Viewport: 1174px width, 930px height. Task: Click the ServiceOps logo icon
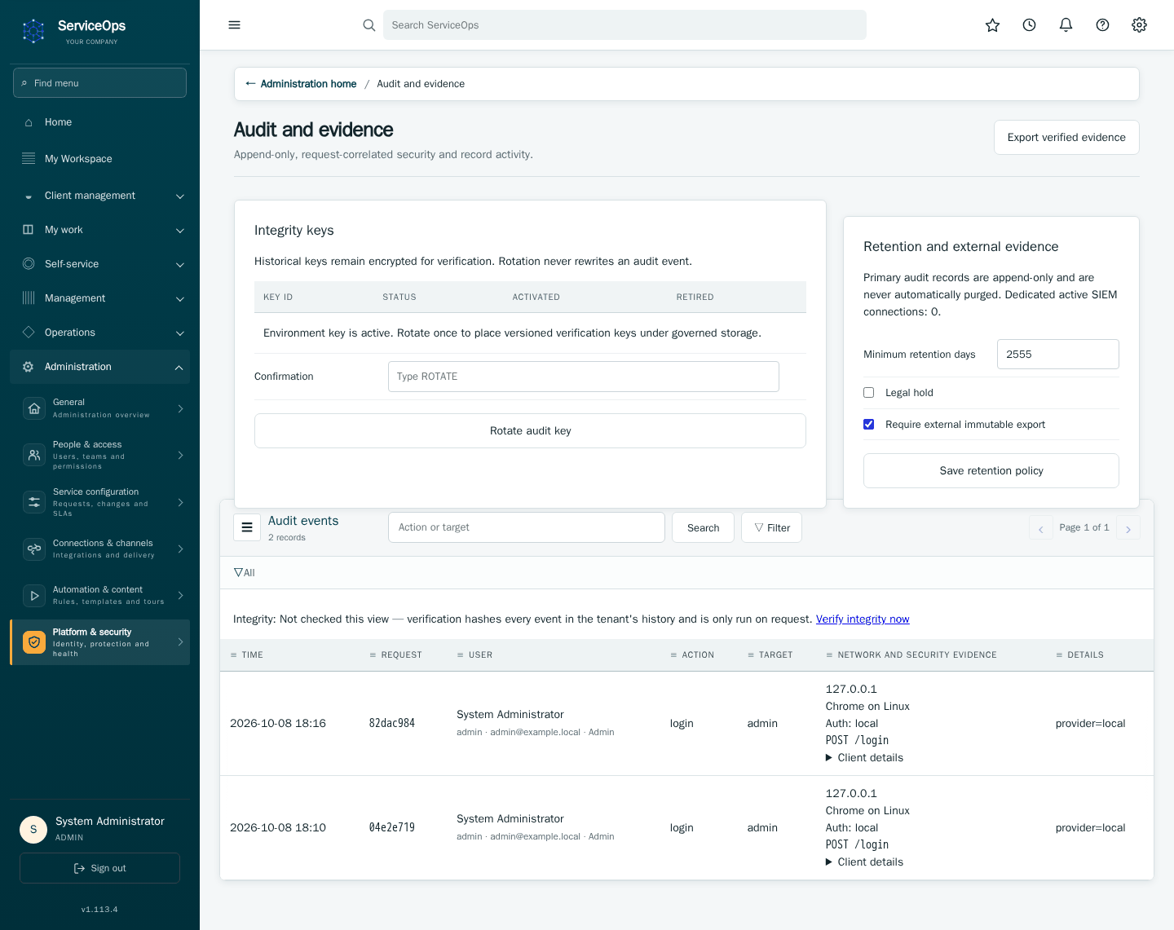click(x=33, y=31)
